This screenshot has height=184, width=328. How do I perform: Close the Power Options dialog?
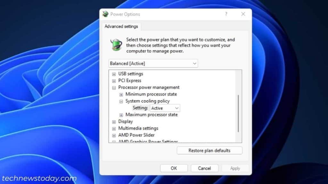(243, 14)
